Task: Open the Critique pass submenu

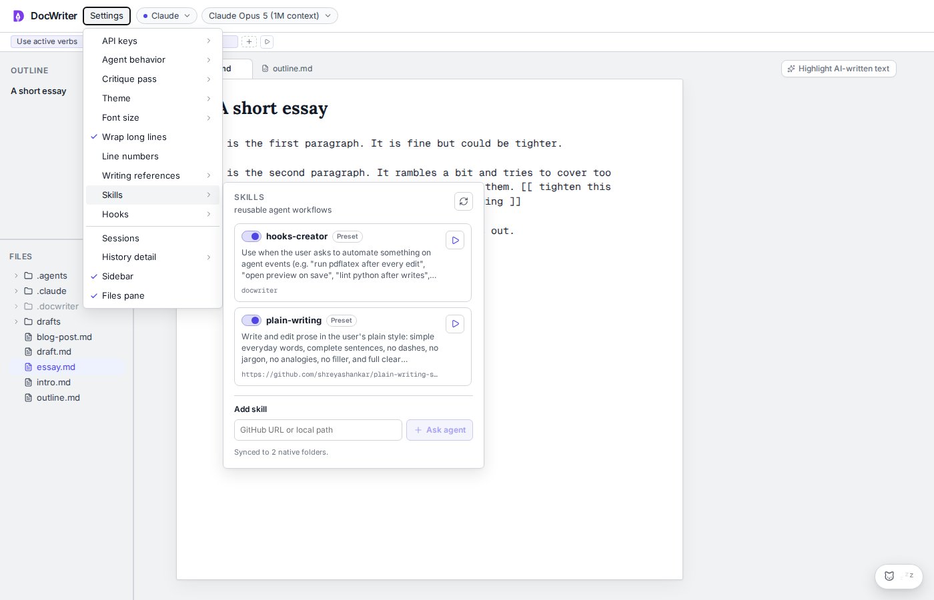Action: 153,79
